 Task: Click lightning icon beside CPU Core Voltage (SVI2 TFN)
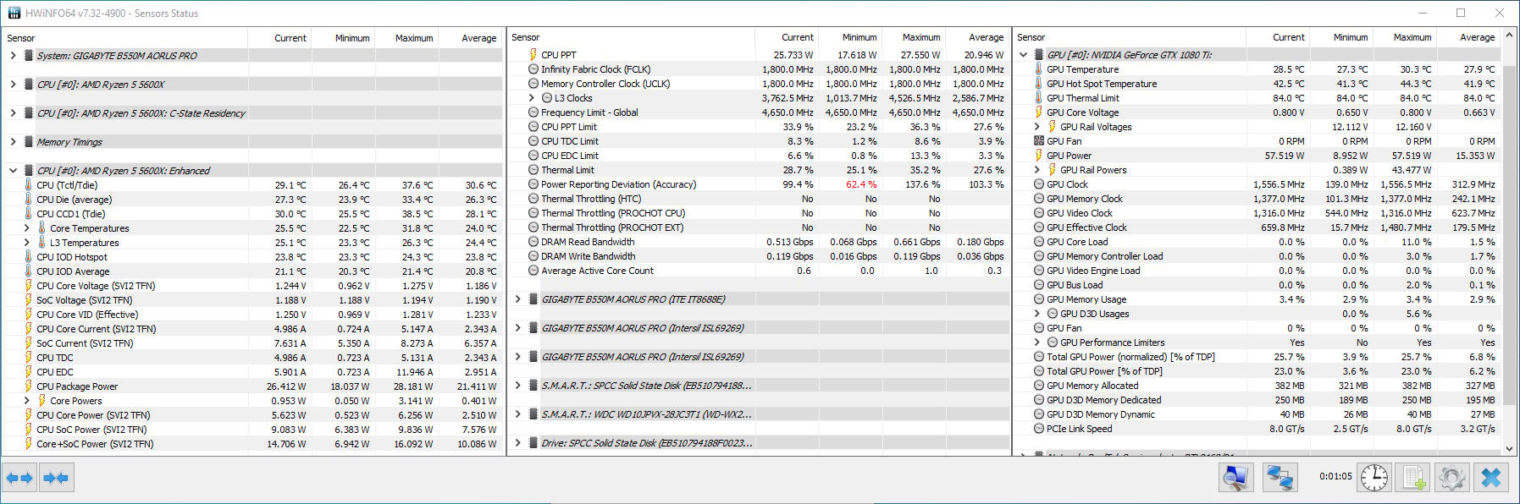(28, 286)
